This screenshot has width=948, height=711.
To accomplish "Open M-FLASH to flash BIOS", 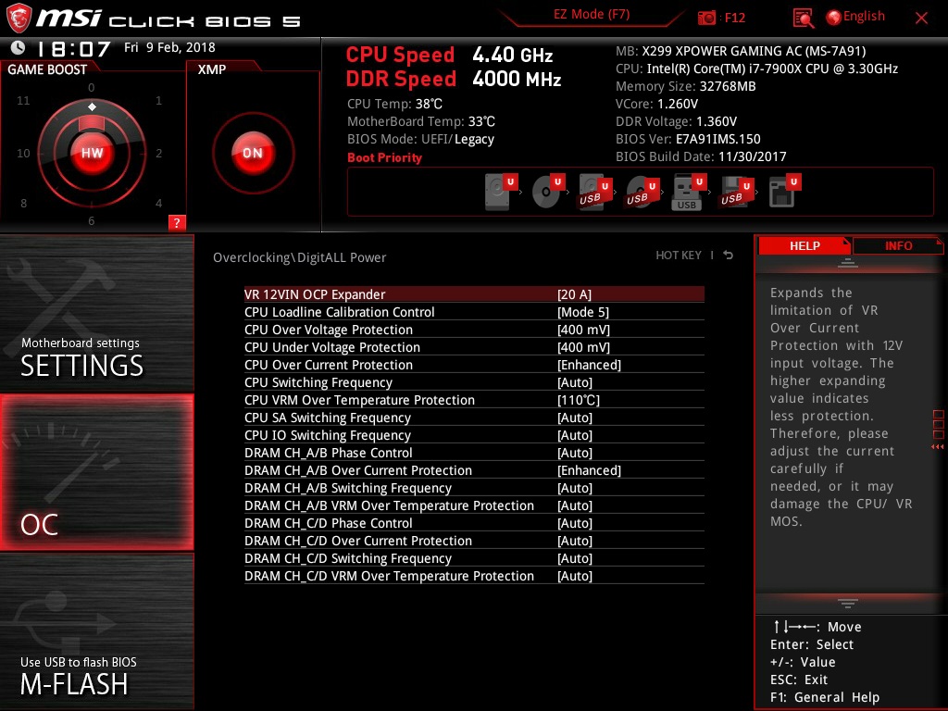I will pyautogui.click(x=96, y=631).
